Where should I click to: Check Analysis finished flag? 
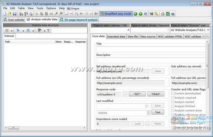click(173, 106)
